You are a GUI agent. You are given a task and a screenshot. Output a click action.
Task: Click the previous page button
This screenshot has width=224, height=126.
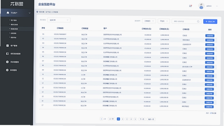point(111,119)
